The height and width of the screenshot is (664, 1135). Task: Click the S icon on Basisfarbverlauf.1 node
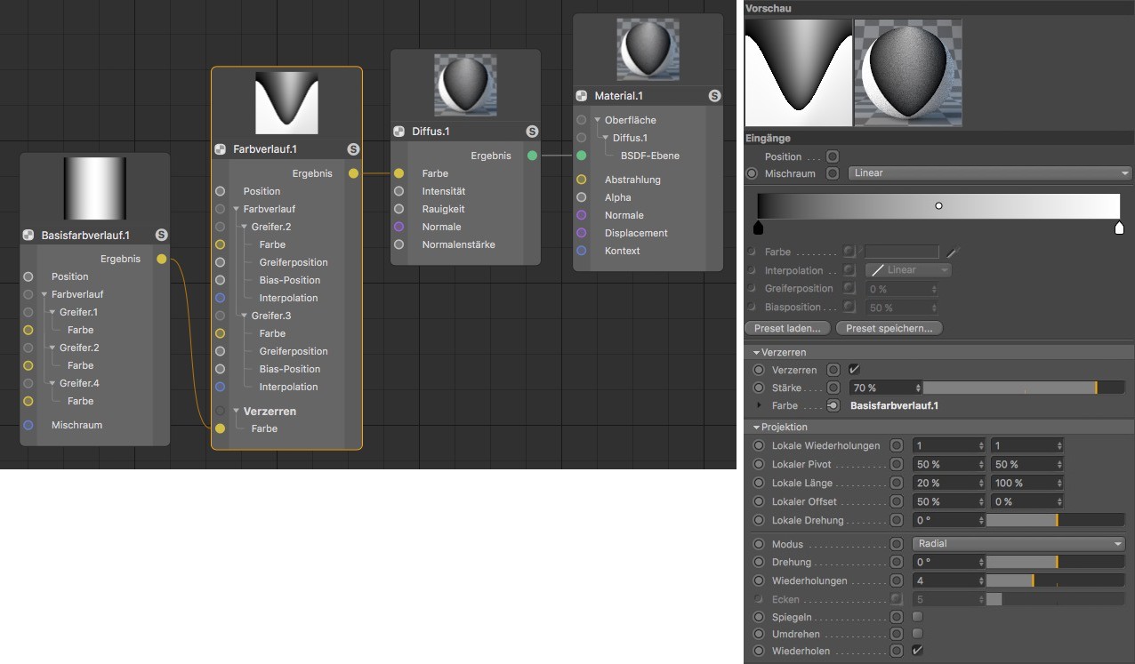coord(161,235)
